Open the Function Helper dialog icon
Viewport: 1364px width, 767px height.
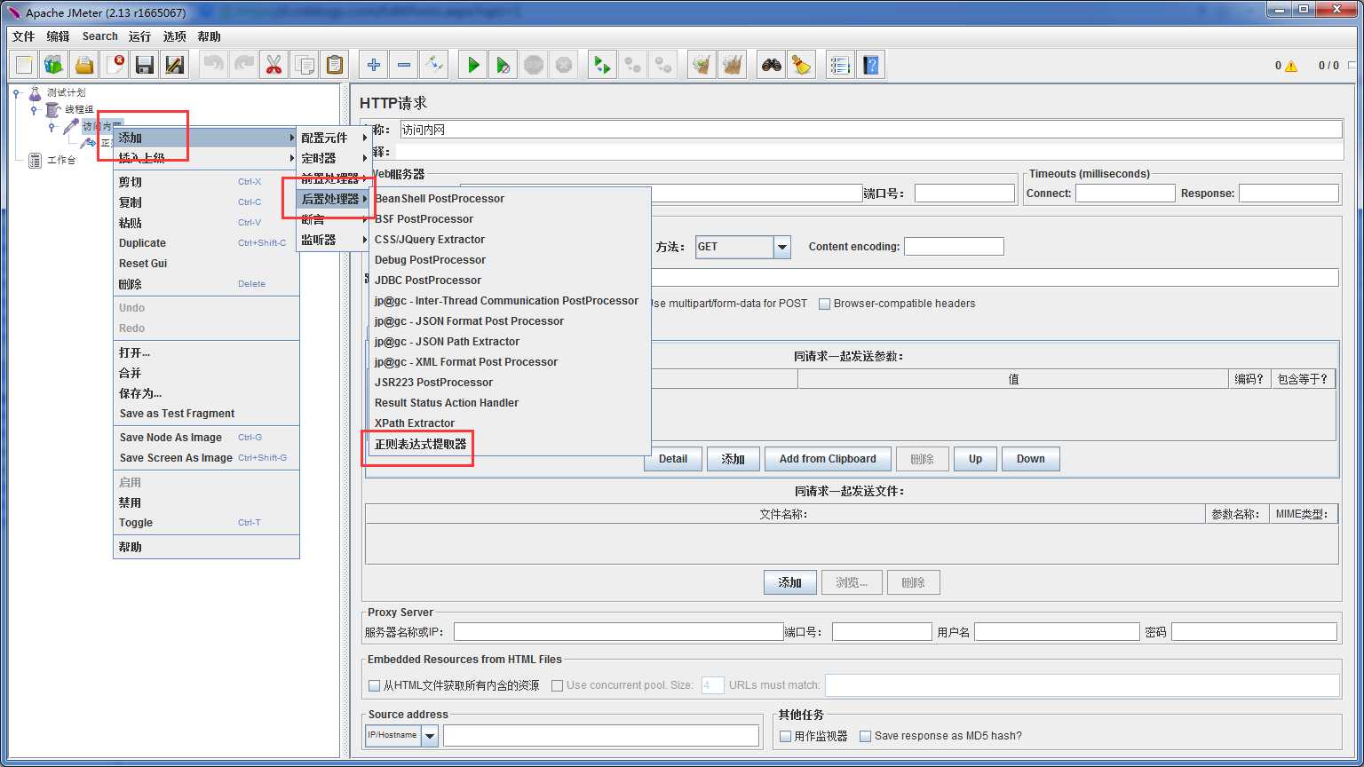click(x=840, y=65)
